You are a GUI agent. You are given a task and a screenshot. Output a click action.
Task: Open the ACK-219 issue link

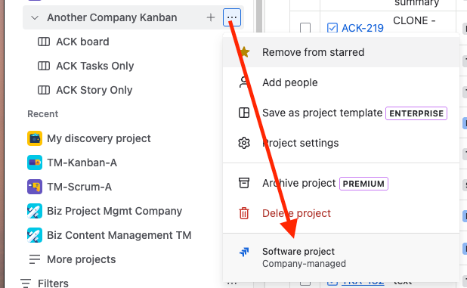click(363, 28)
